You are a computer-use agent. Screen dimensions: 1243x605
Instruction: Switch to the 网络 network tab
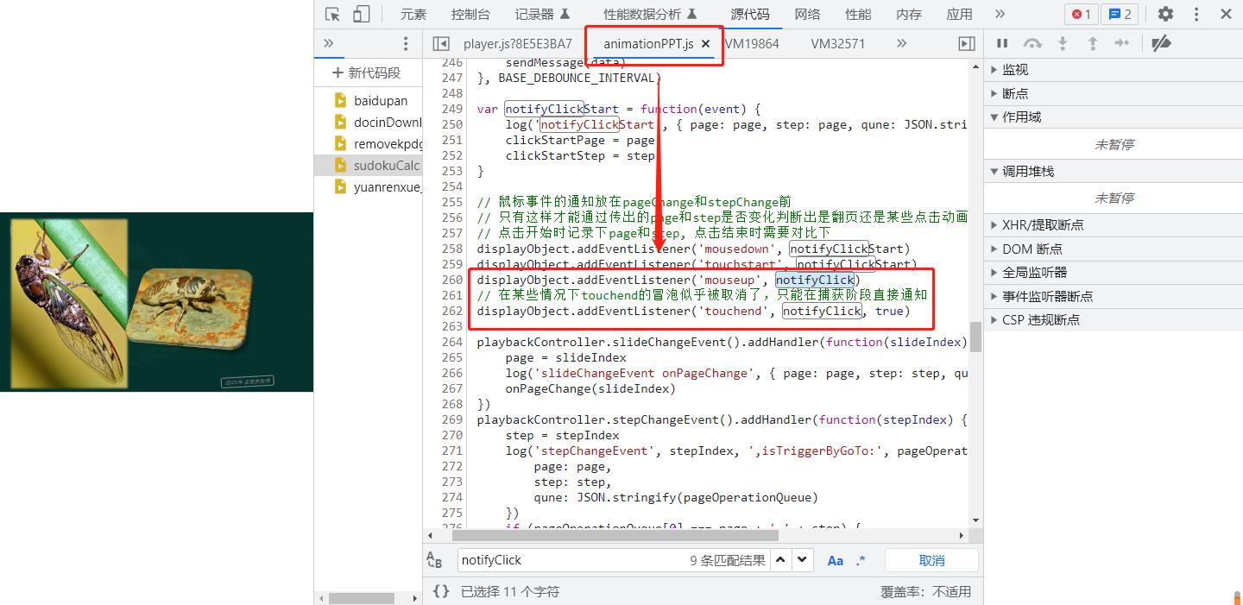click(807, 14)
